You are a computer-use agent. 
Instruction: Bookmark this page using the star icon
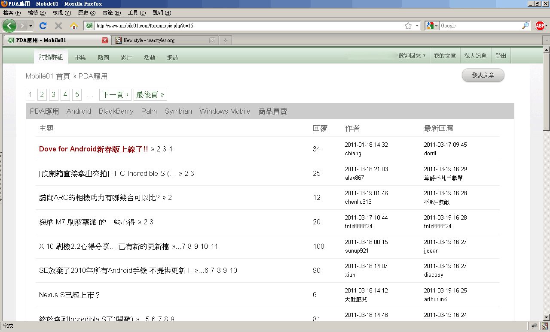408,25
